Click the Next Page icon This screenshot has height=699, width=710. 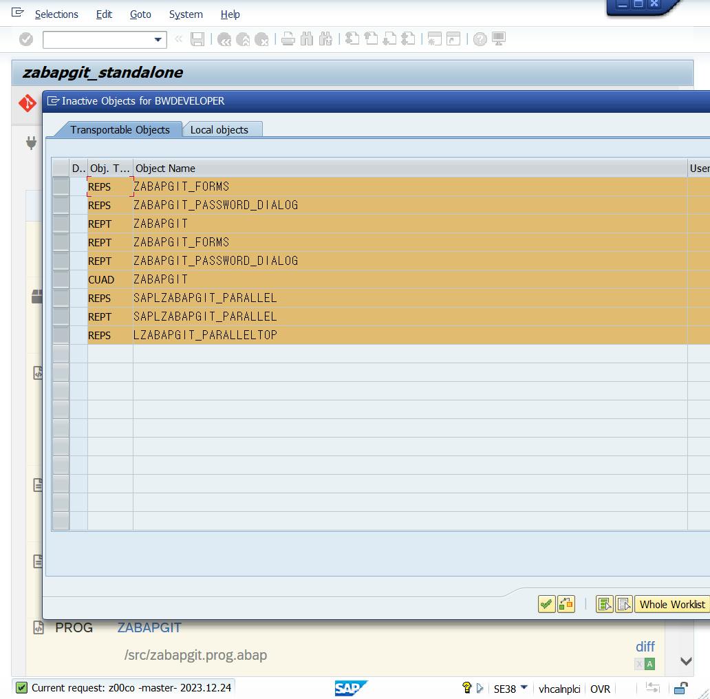(389, 39)
